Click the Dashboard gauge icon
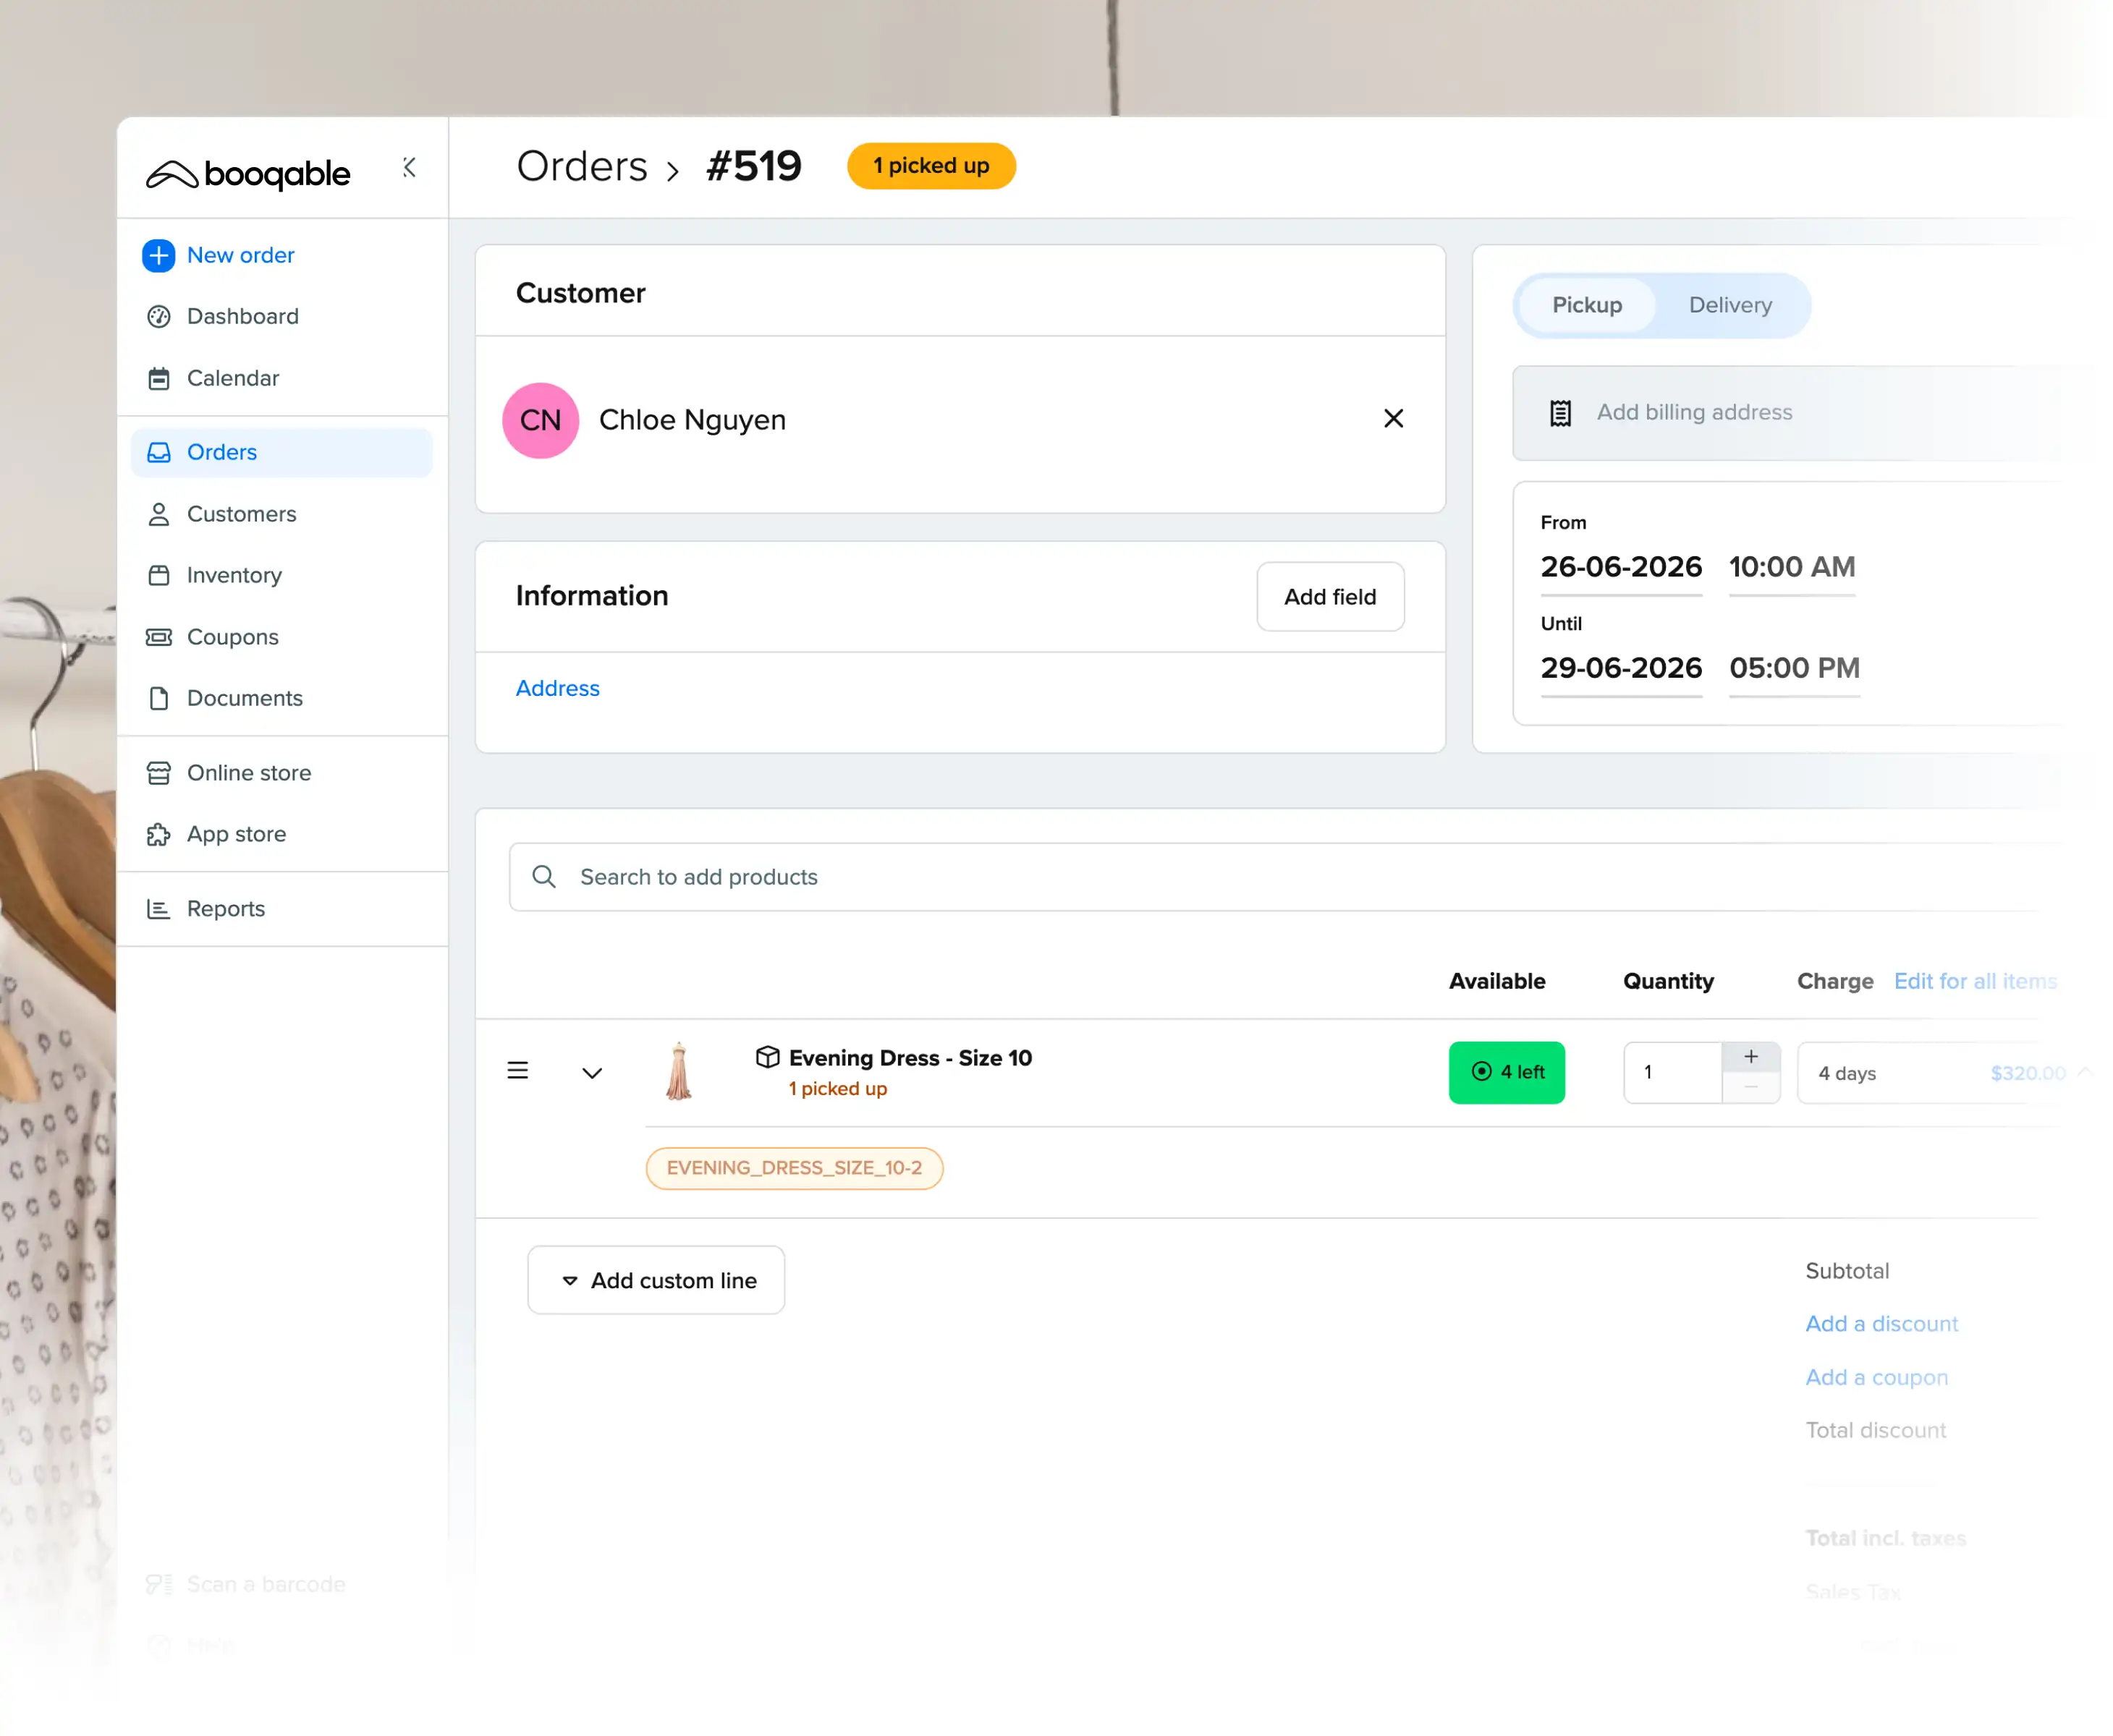This screenshot has width=2113, height=1736. 158,317
